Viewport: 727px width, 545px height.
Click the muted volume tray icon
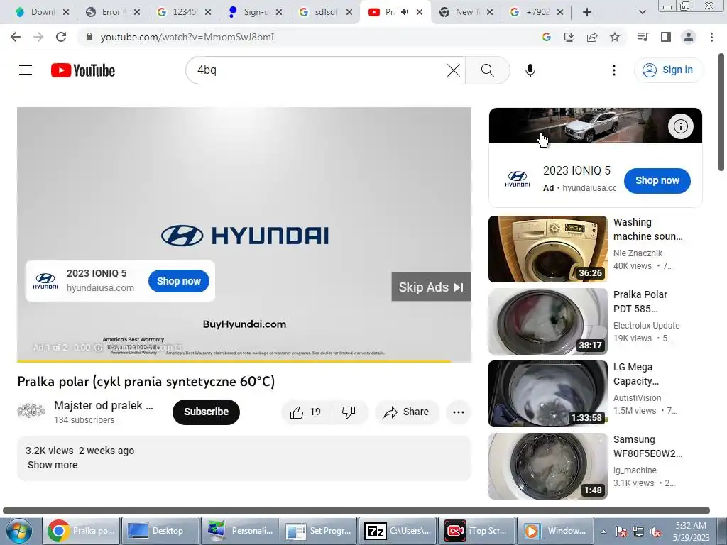(x=655, y=532)
